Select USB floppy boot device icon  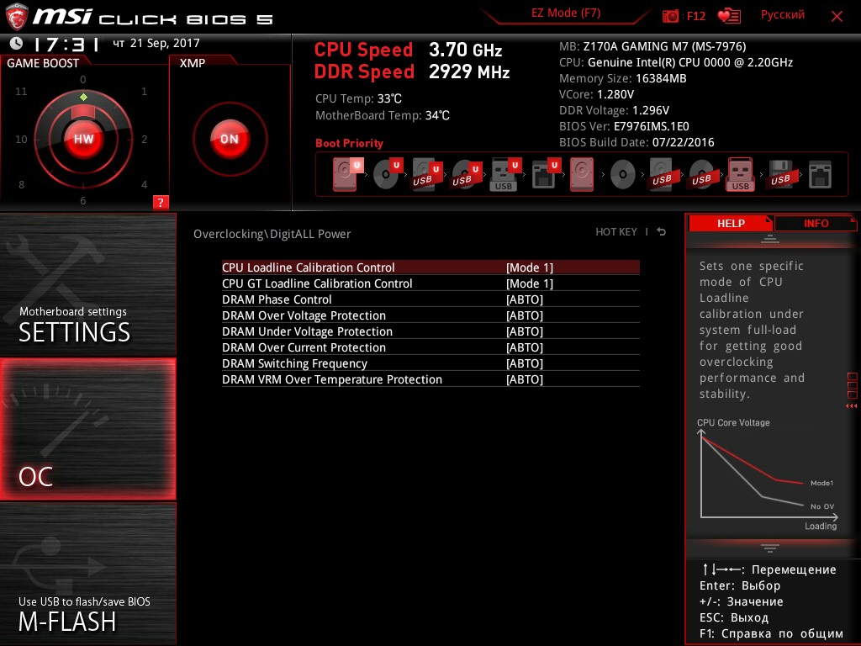[780, 174]
